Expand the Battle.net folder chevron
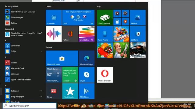195x109 pixels. [x=41, y=91]
